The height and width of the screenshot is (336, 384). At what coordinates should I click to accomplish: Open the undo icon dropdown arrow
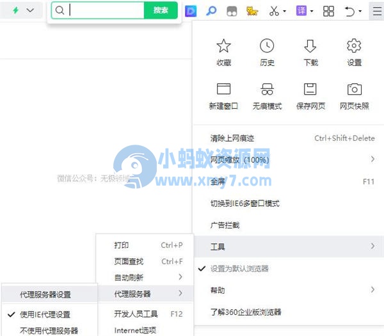(360, 11)
